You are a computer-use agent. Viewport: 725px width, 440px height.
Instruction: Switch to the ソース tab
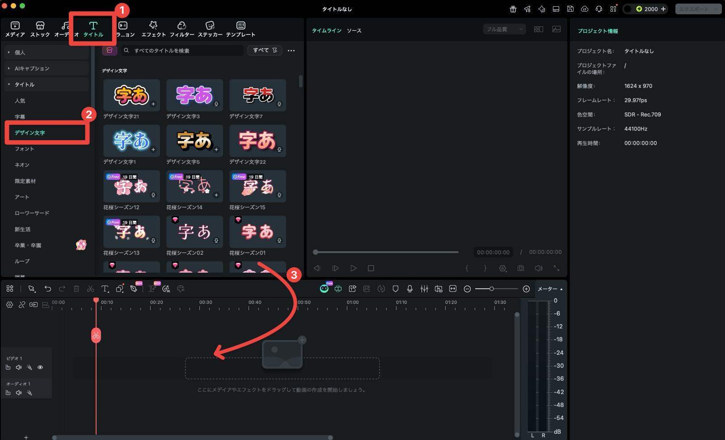pos(354,31)
